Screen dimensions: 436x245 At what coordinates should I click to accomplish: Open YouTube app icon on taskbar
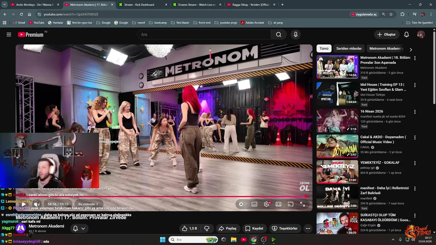click(244, 240)
